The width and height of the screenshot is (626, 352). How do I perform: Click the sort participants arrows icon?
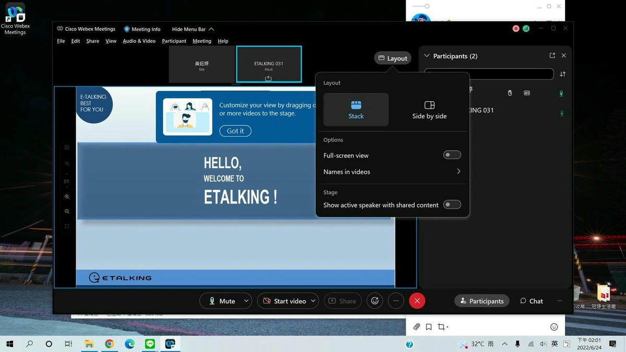[562, 74]
